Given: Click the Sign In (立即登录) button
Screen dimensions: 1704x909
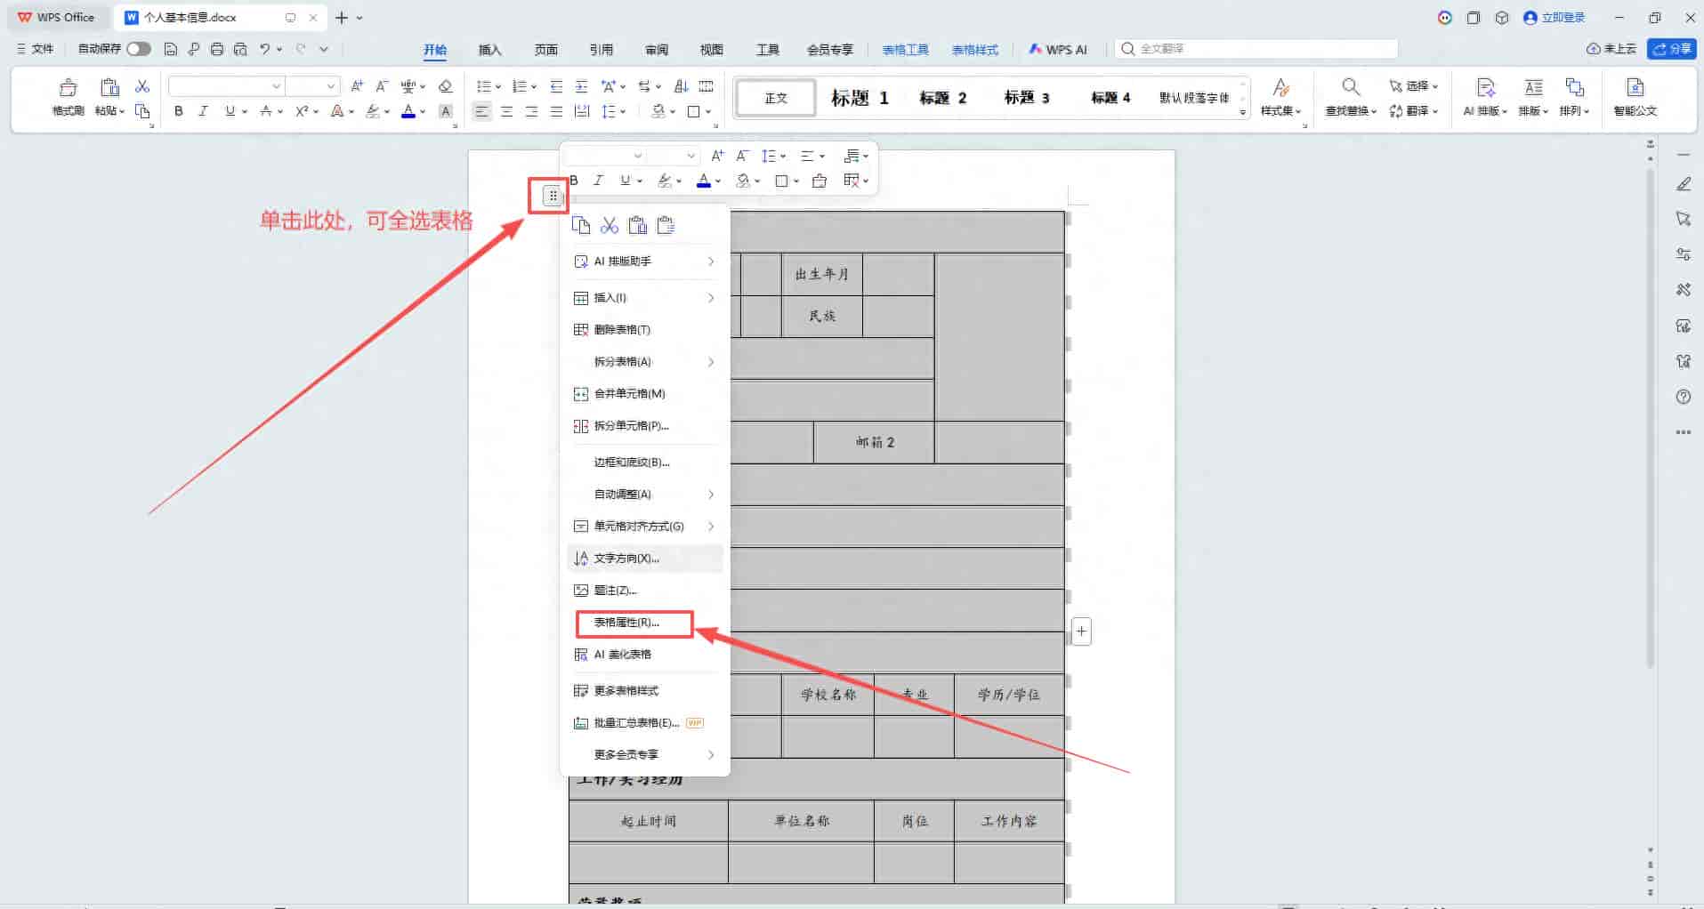Looking at the screenshot, I should point(1555,18).
